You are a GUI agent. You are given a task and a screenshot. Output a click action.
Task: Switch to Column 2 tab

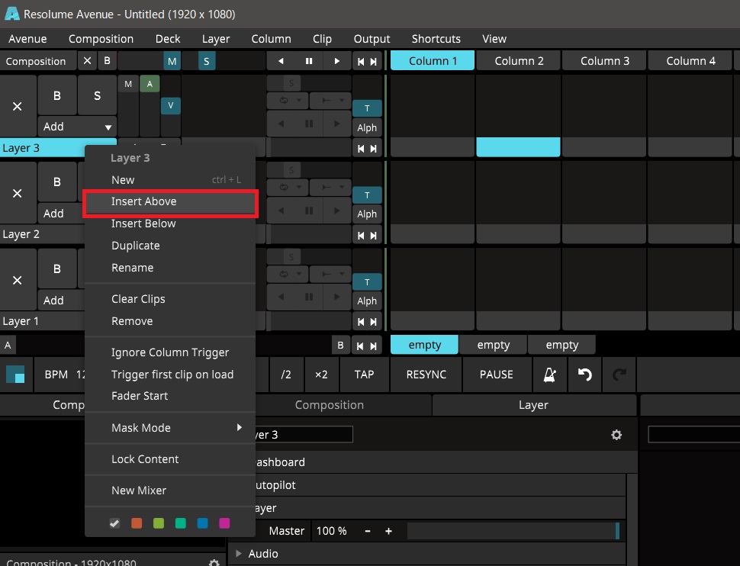click(x=519, y=61)
